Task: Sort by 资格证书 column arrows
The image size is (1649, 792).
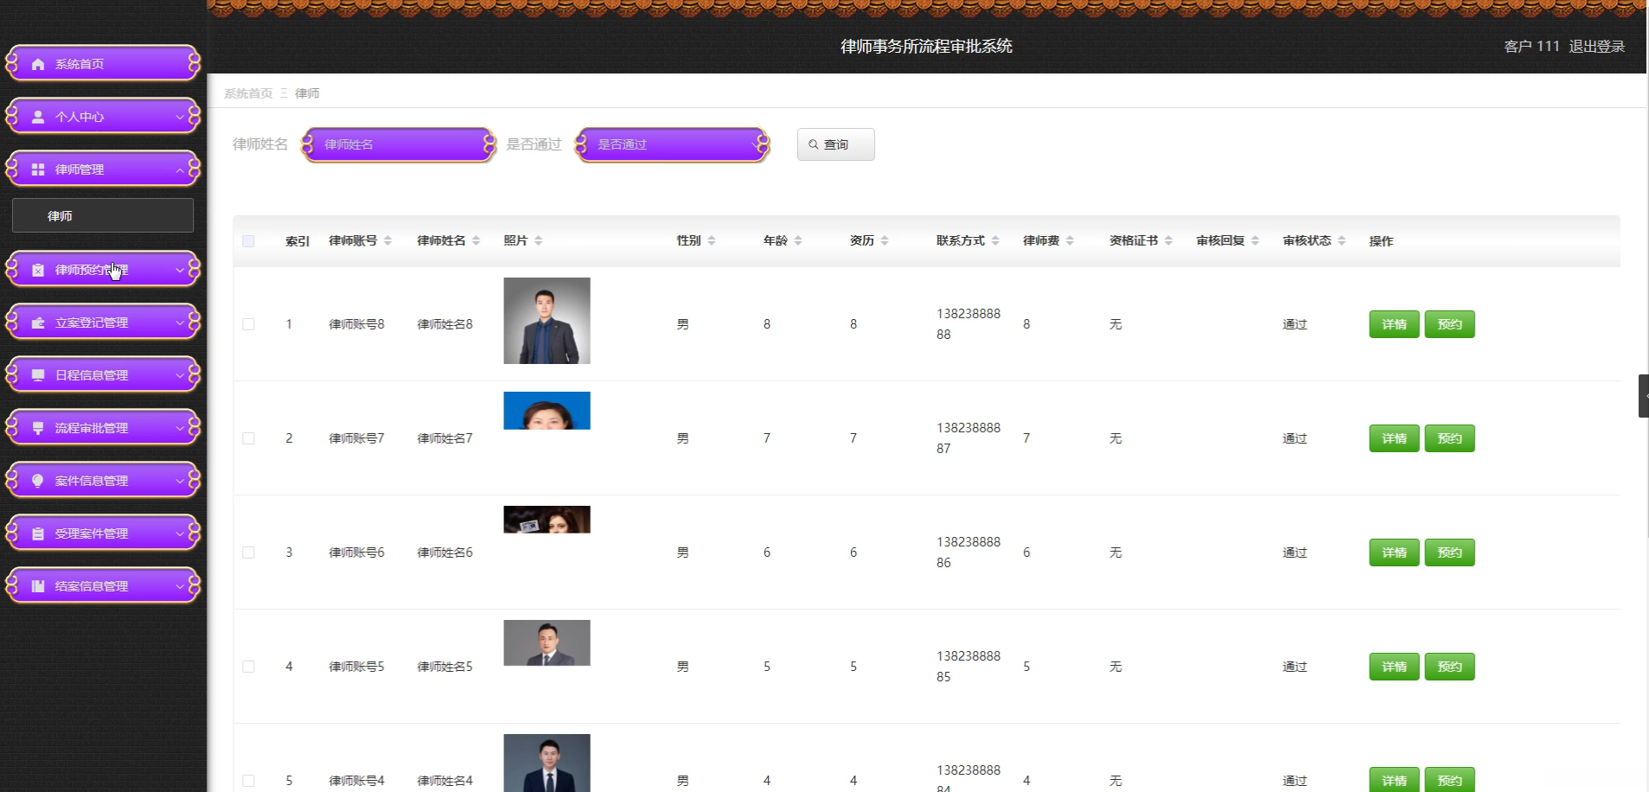Action: coord(1168,240)
